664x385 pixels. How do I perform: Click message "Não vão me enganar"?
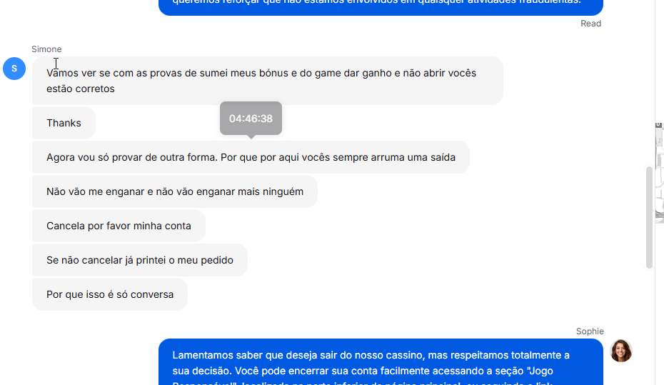(x=175, y=191)
